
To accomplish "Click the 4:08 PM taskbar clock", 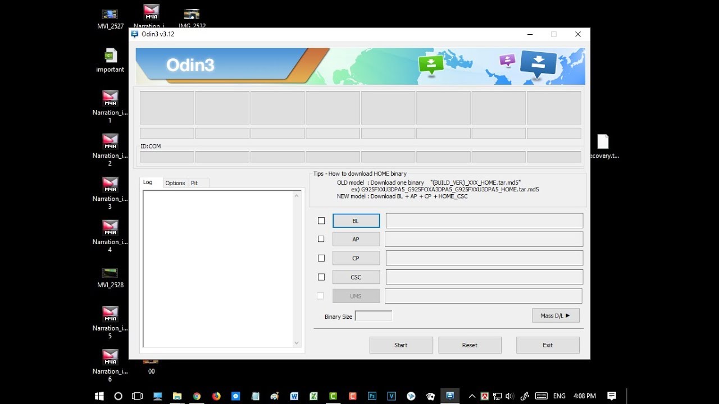I will pyautogui.click(x=584, y=396).
